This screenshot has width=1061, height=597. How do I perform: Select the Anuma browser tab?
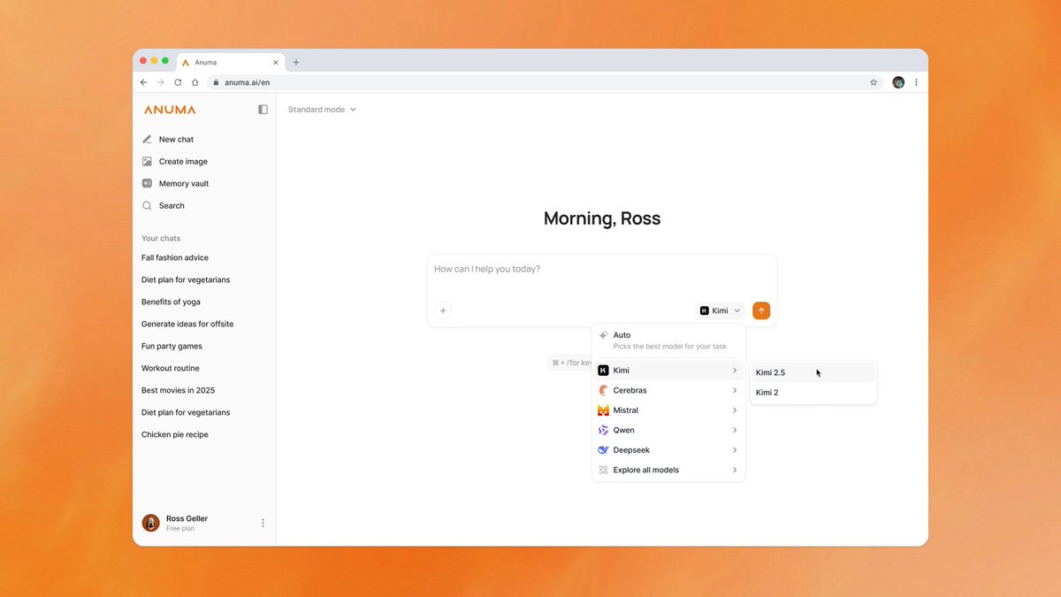(x=230, y=62)
